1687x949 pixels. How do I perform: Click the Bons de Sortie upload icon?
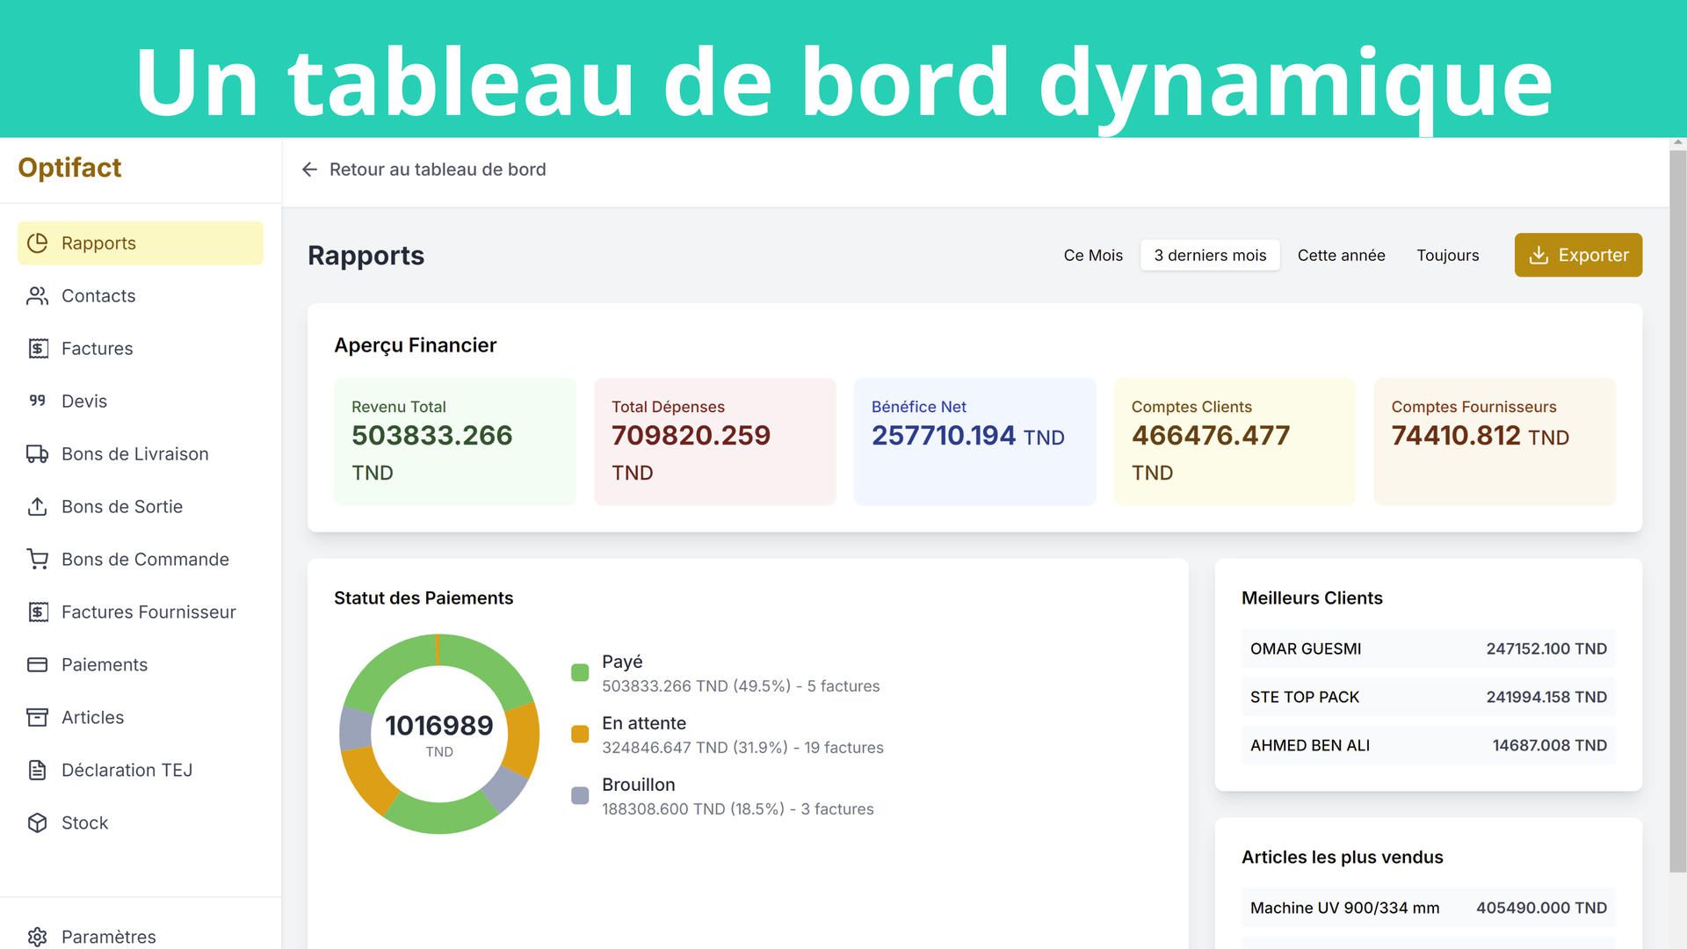pos(37,507)
